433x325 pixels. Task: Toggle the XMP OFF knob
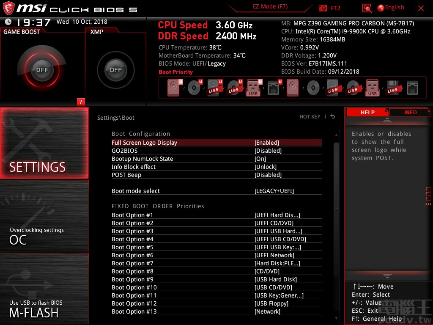point(115,70)
